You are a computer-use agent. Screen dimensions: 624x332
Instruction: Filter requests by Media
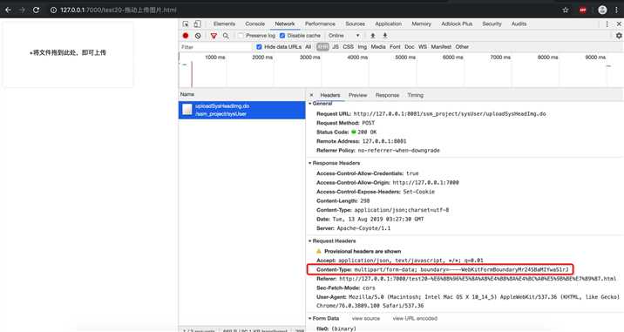378,47
